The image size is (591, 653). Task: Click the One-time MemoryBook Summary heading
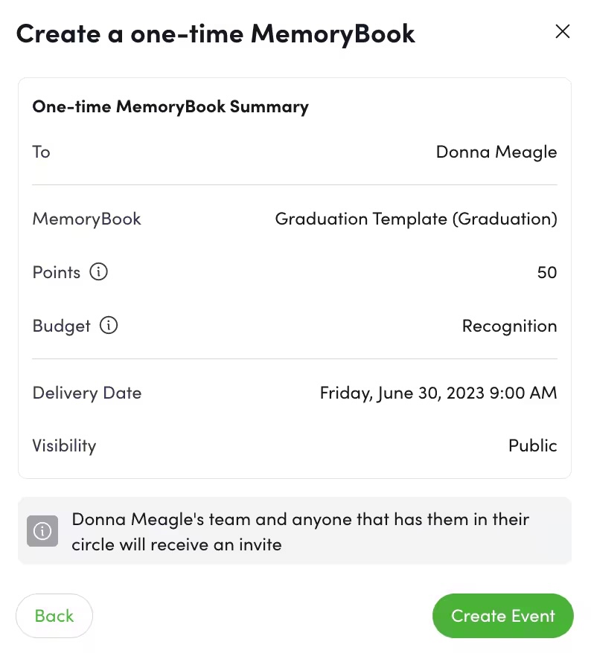(170, 106)
